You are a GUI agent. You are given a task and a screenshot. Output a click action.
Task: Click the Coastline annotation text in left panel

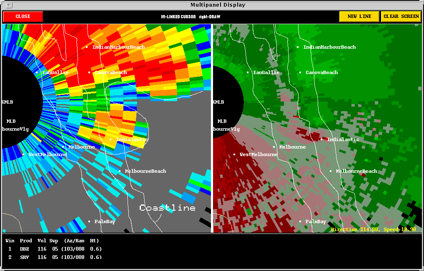(167, 208)
